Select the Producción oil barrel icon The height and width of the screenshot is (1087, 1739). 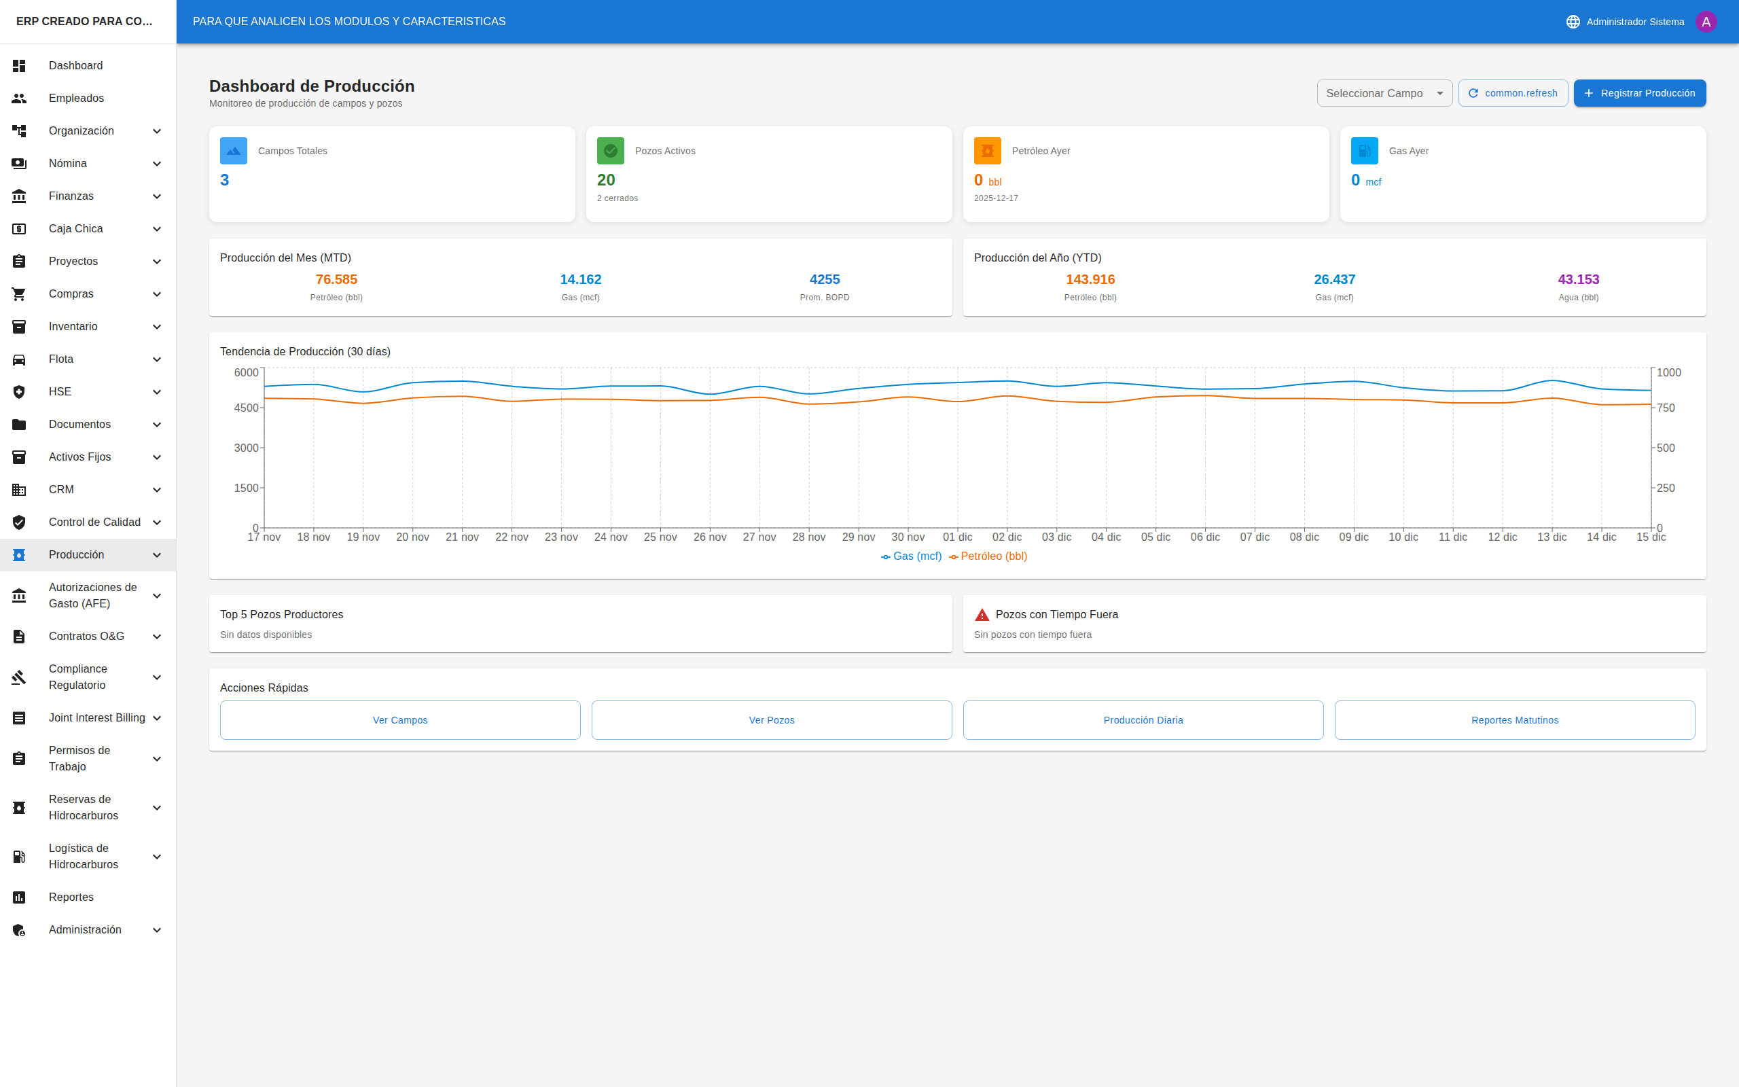click(19, 554)
